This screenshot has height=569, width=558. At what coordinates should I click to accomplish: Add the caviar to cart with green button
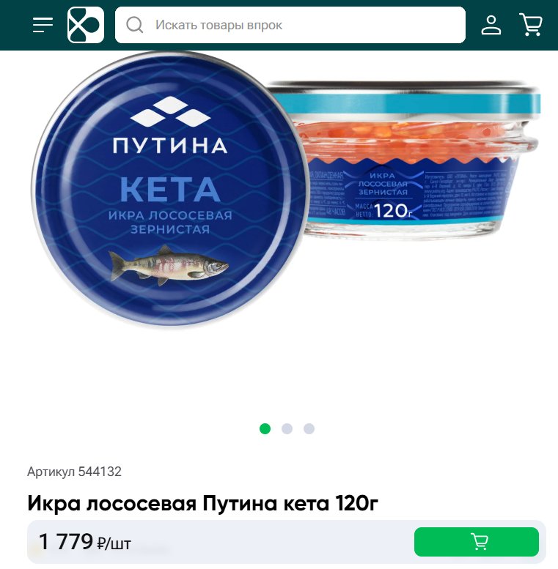[x=477, y=542]
